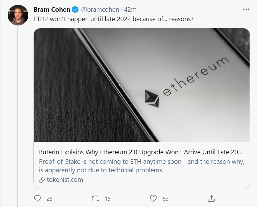Like the tweet with the heart icon
This screenshot has width=257, height=207.
(x=153, y=198)
